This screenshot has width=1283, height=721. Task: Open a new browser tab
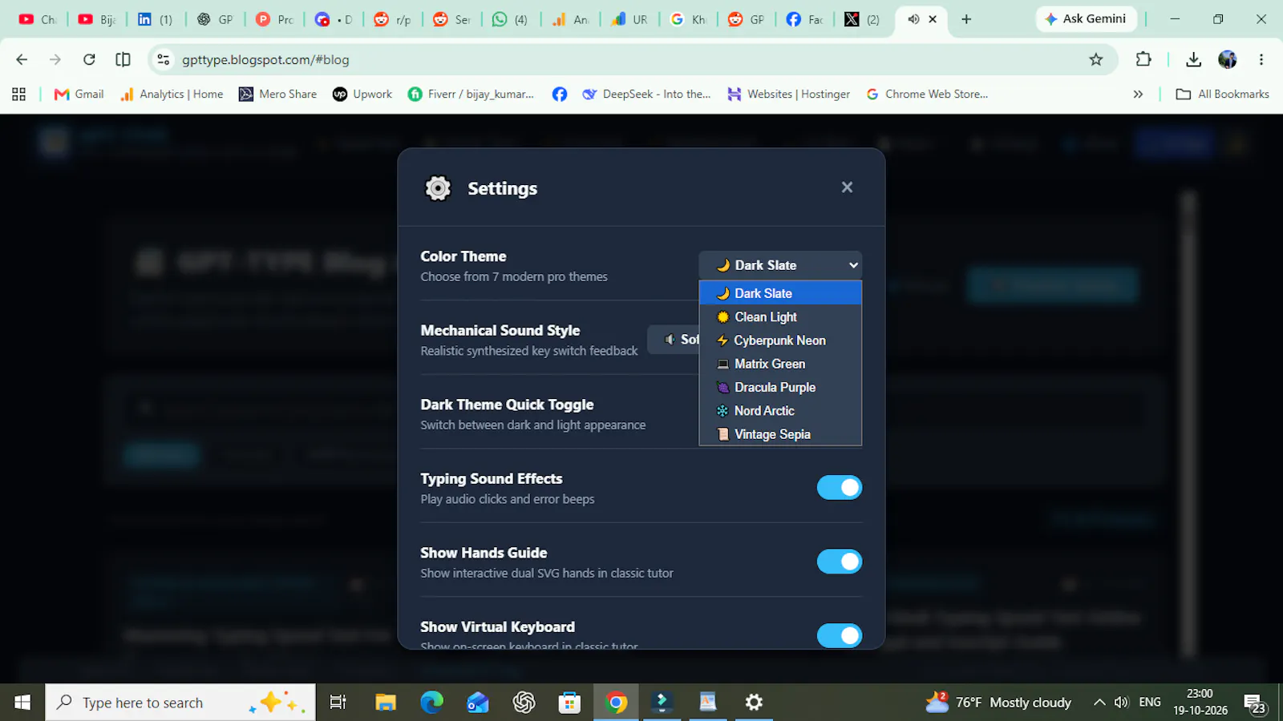tap(966, 19)
